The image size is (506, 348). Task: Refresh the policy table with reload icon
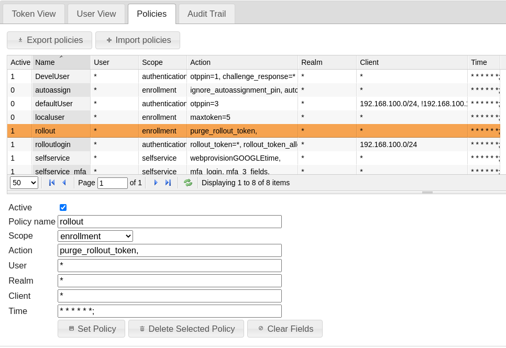point(188,183)
